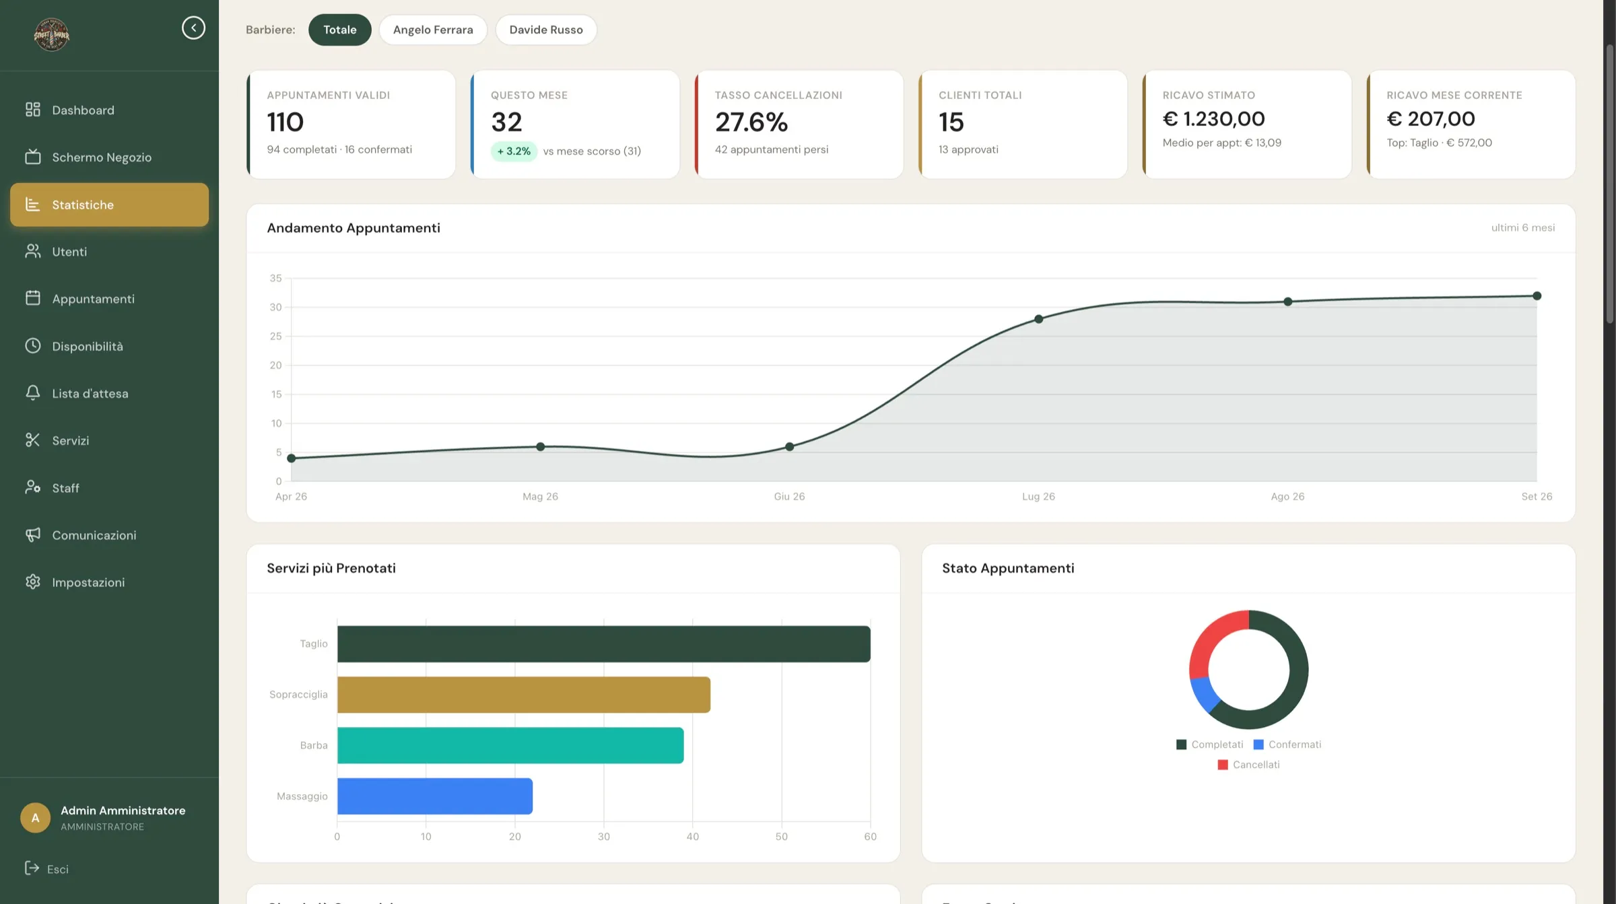
Task: Click the Apr 26 data point
Action: tap(292, 458)
